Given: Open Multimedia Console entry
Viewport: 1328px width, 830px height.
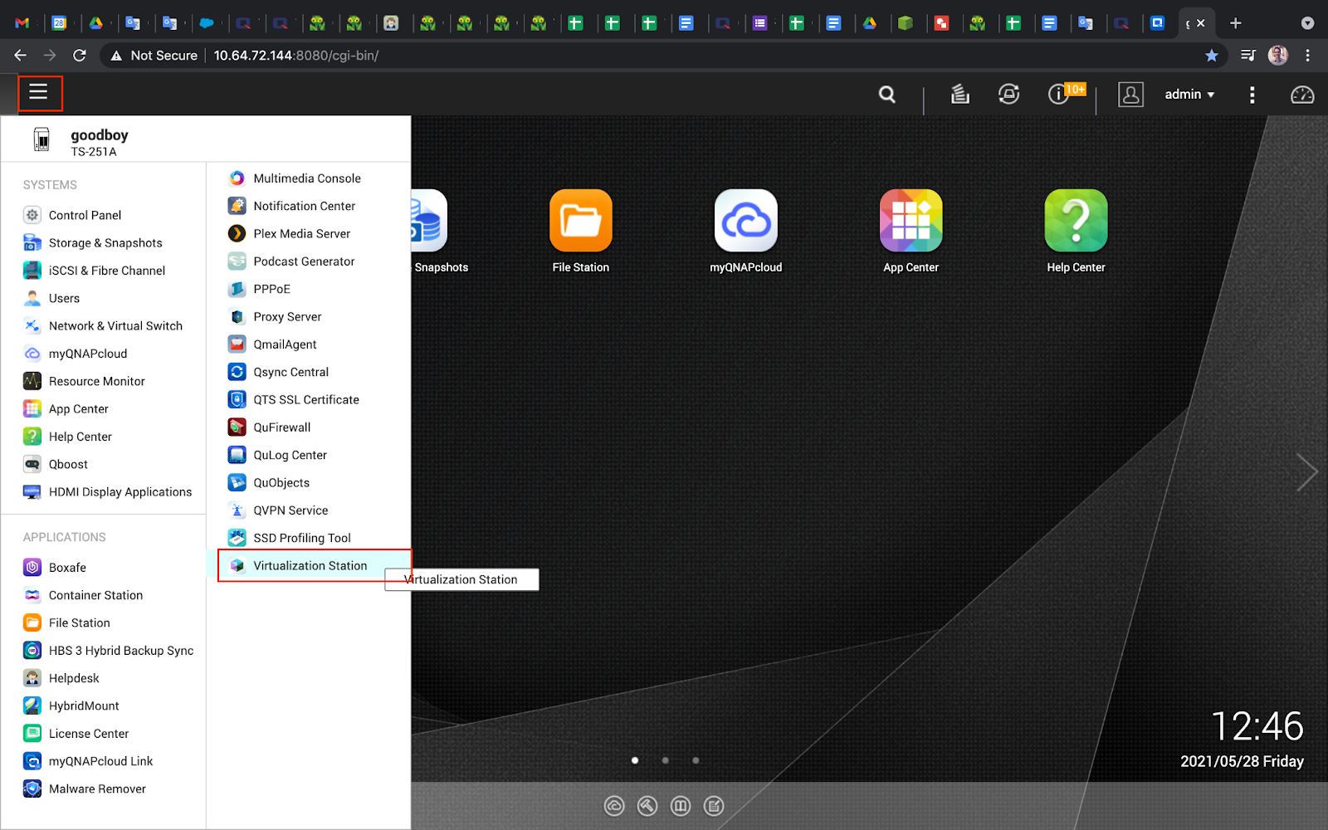Looking at the screenshot, I should coord(309,178).
